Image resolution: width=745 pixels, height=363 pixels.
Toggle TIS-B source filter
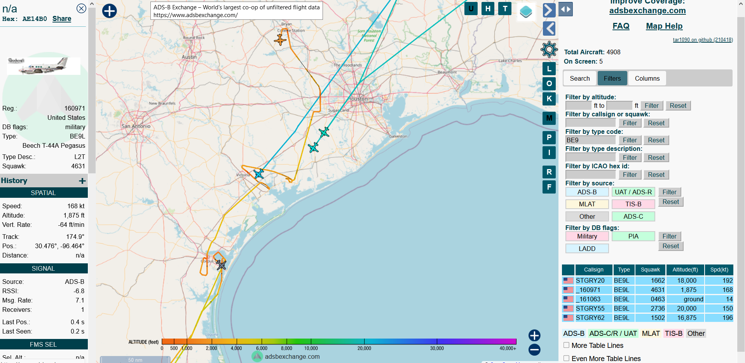[633, 204]
